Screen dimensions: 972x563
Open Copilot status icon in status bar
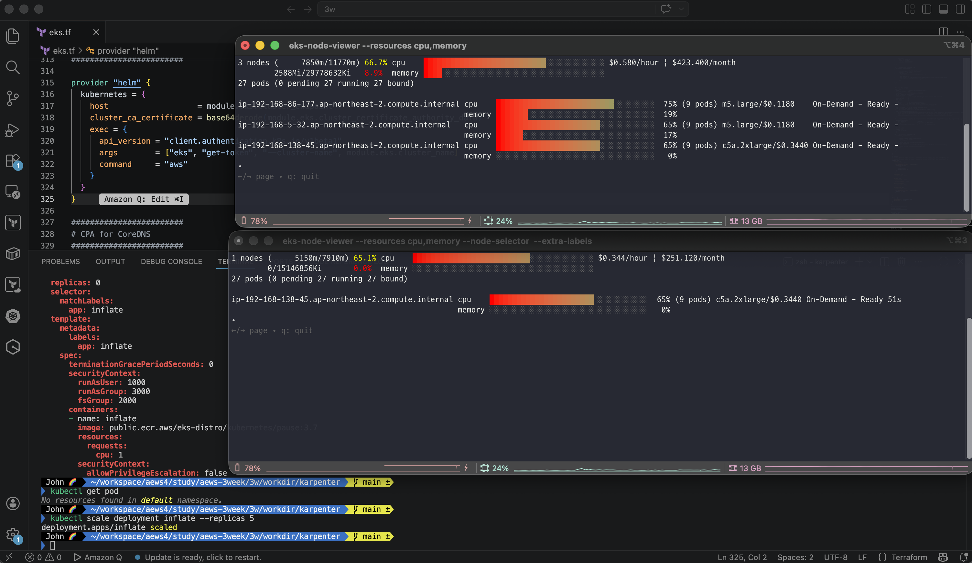pos(943,557)
